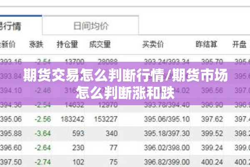The image size is (250, 167).
Task: Select the active tab ending in 行情
Action: coord(21,25)
